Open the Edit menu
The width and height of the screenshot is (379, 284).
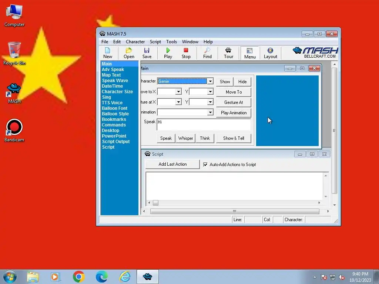coord(117,42)
